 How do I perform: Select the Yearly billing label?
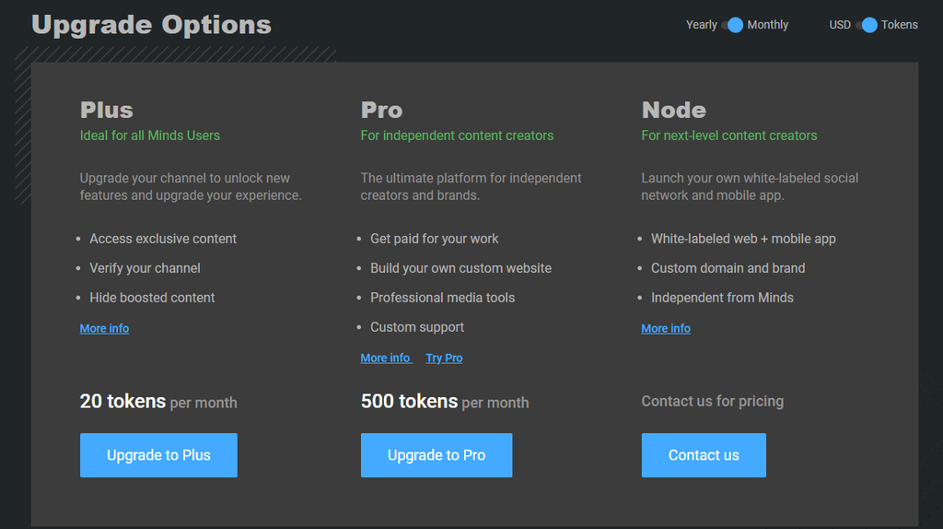701,25
